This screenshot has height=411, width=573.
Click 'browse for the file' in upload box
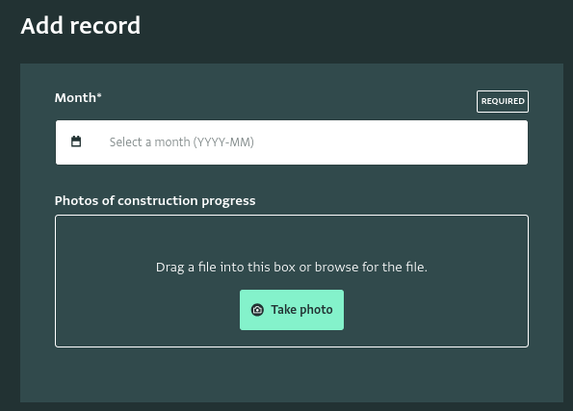(x=371, y=267)
